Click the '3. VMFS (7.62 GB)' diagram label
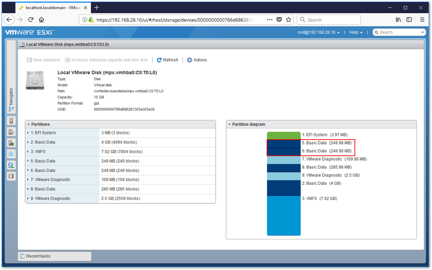The image size is (432, 270). [x=320, y=198]
